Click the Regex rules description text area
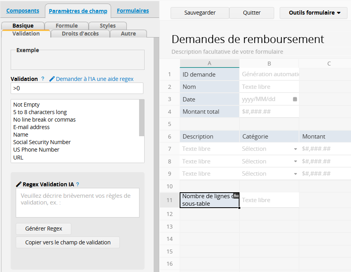 (x=77, y=203)
